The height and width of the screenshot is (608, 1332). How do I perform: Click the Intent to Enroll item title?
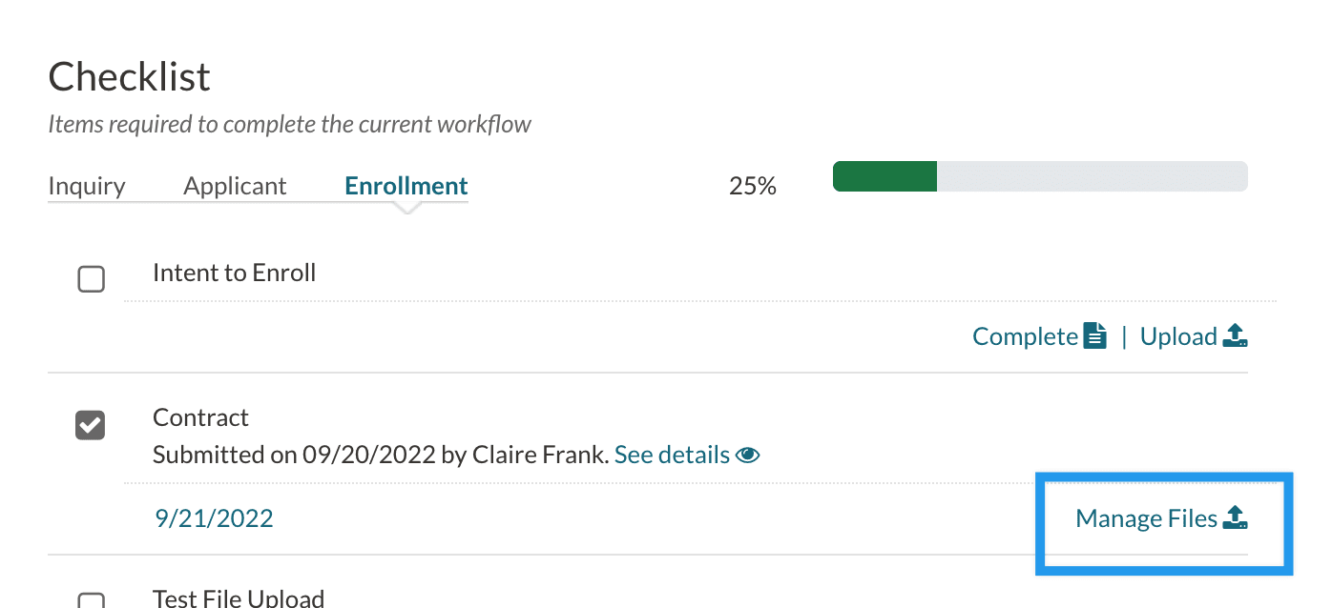pos(234,273)
